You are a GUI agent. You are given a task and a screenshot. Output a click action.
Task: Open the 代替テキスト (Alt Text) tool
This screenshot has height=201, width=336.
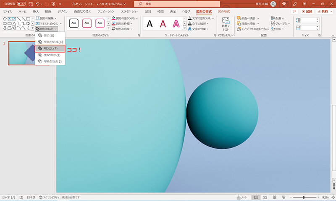pyautogui.click(x=226, y=25)
